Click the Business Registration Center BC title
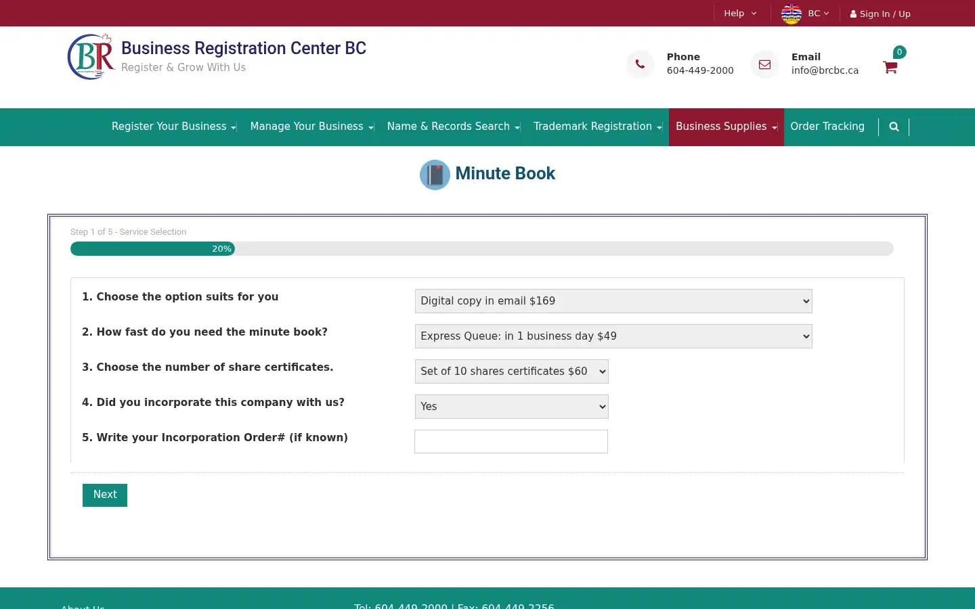 (x=244, y=48)
